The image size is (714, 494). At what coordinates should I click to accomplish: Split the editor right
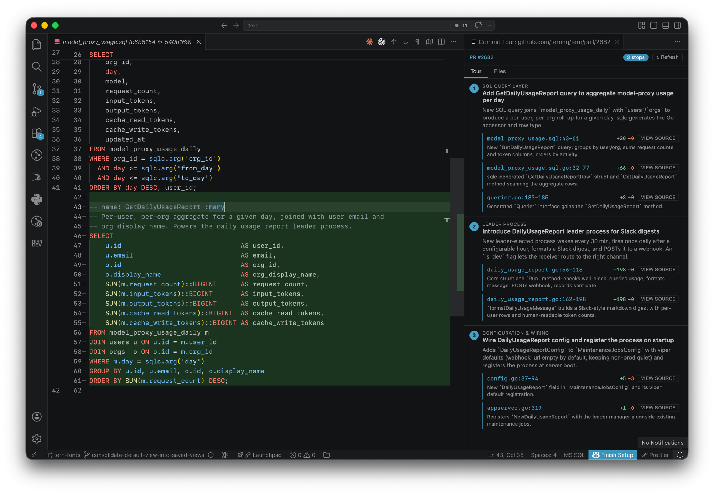(x=442, y=42)
